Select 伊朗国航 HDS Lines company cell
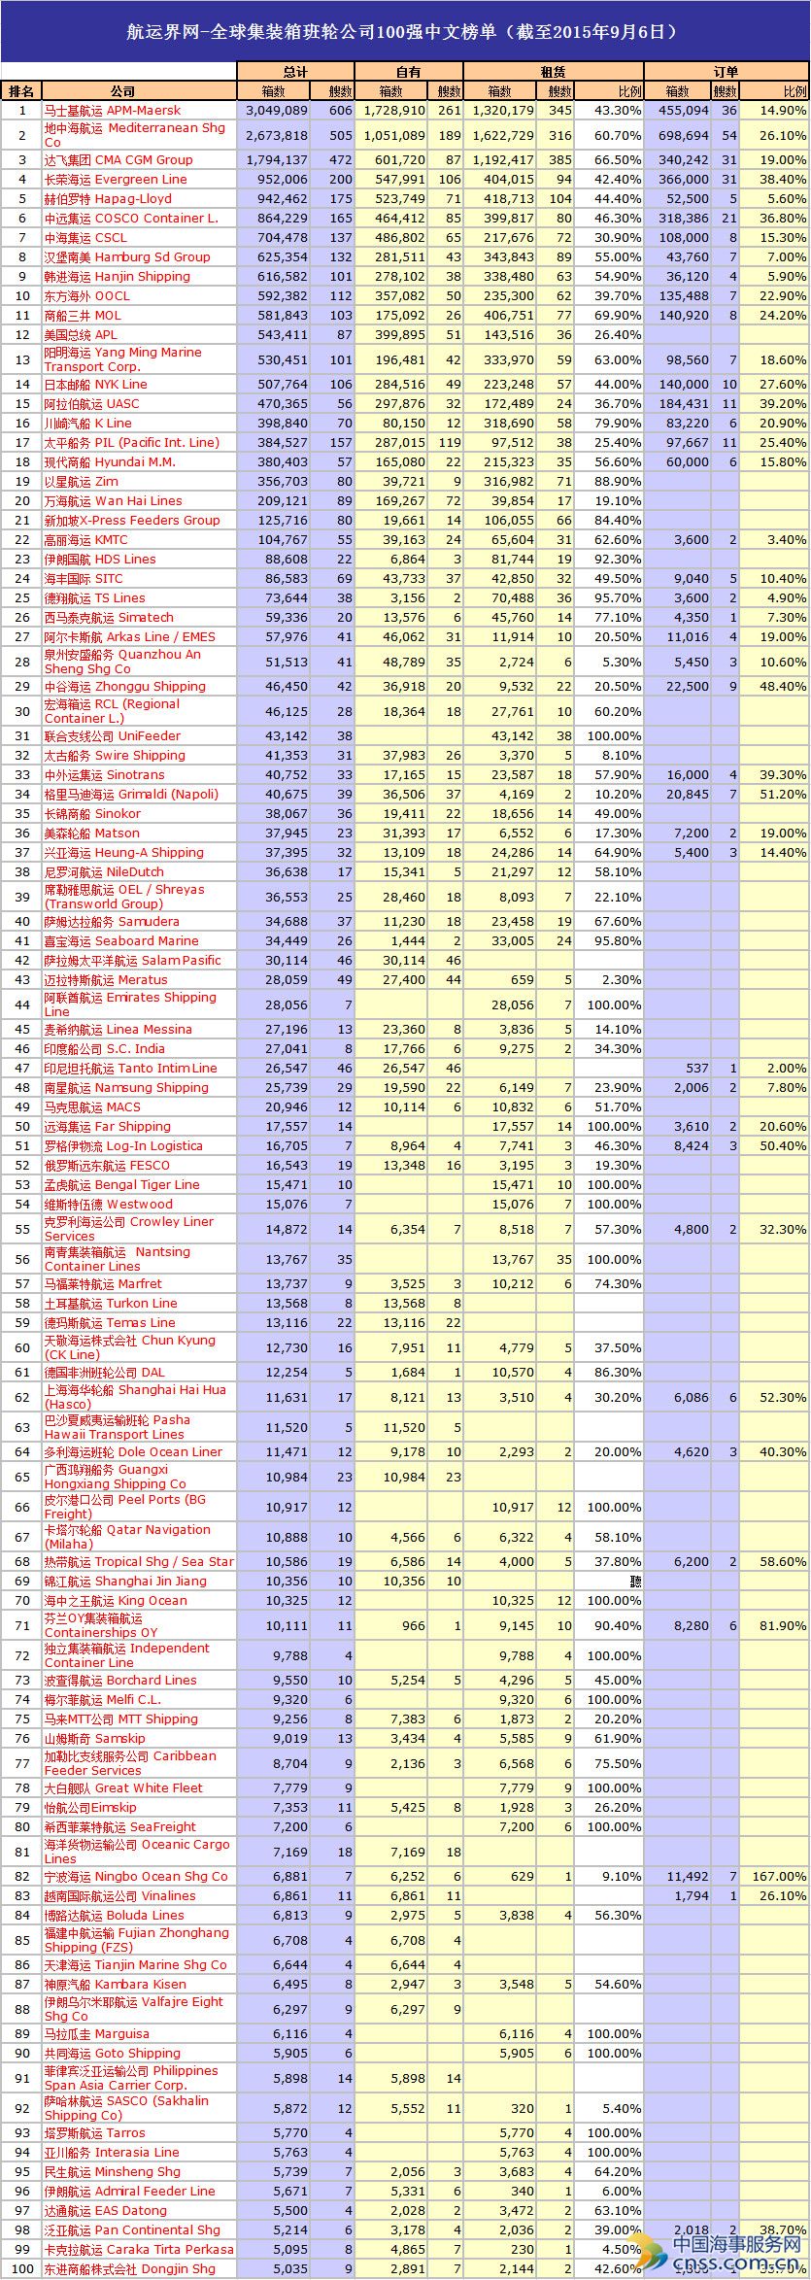This screenshot has height=2280, width=811. (x=100, y=560)
